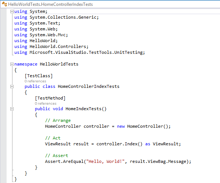
Task: Collapse the HelloWorldTests namespace block
Action: pos(12,64)
